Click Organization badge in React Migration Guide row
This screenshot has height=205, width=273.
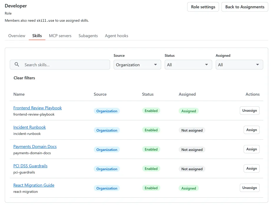point(107,188)
